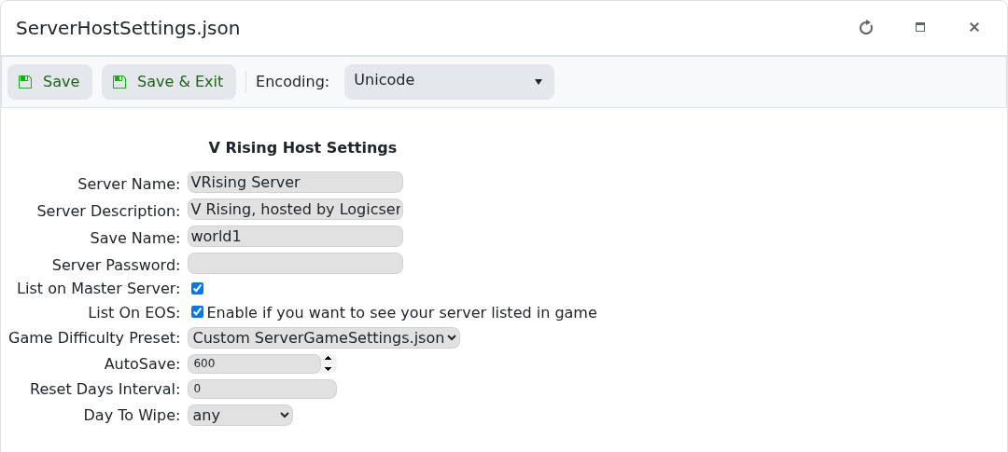Screen dimensions: 1008x452
Task: Click the V Rising Host Settings heading
Action: (x=302, y=147)
